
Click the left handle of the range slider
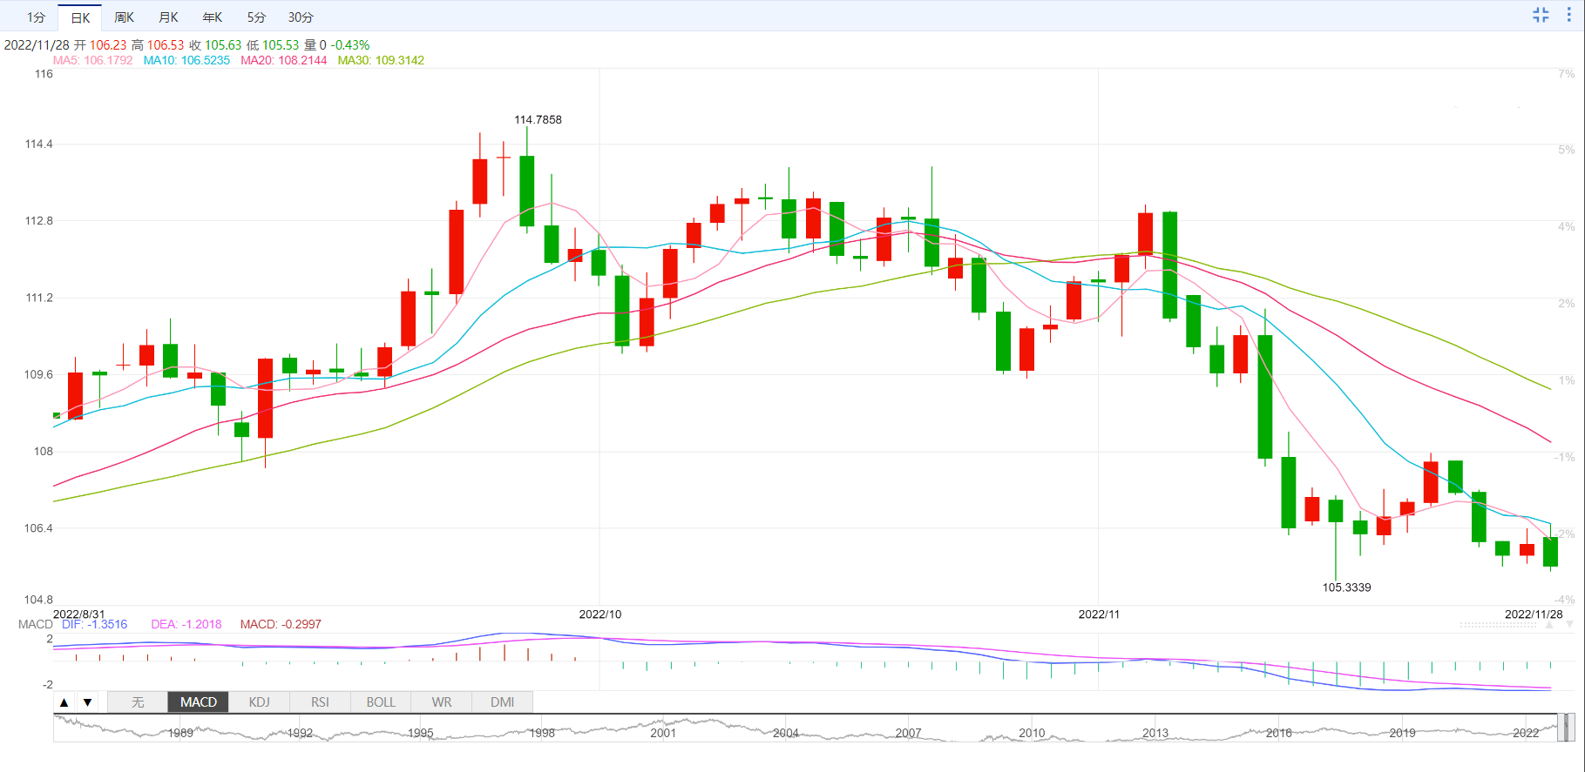(1561, 727)
